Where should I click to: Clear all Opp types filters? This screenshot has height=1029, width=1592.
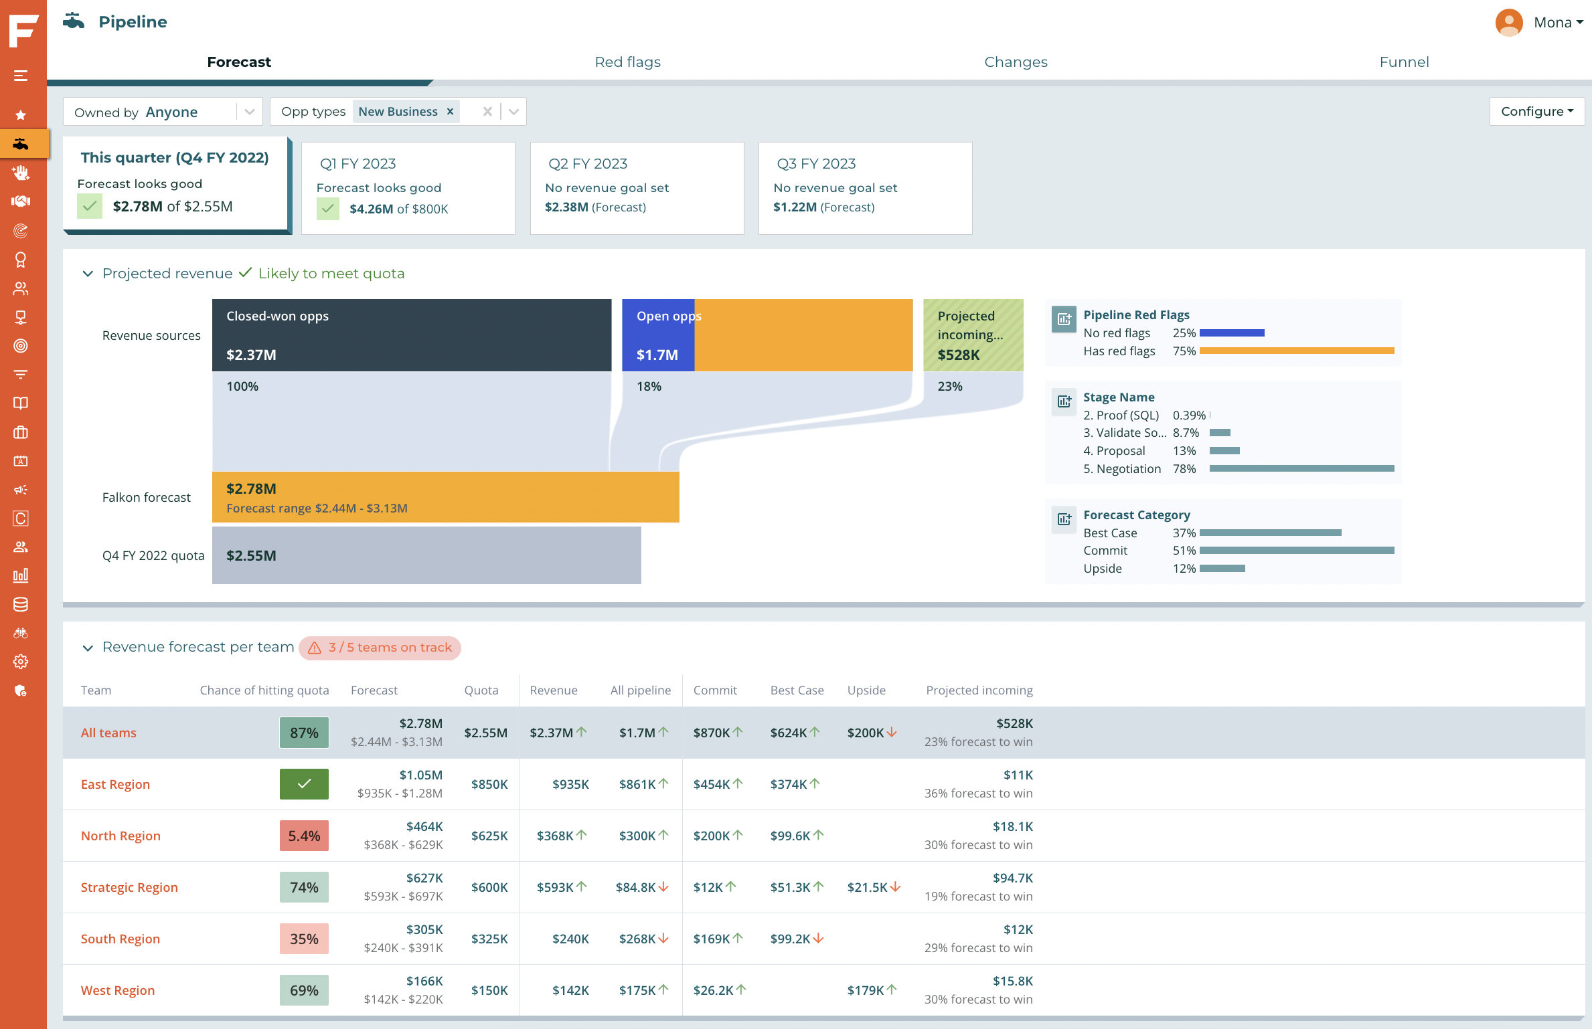[487, 112]
